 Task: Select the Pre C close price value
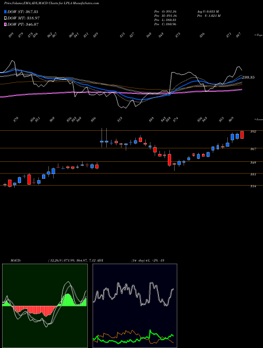pyautogui.click(x=165, y=24)
